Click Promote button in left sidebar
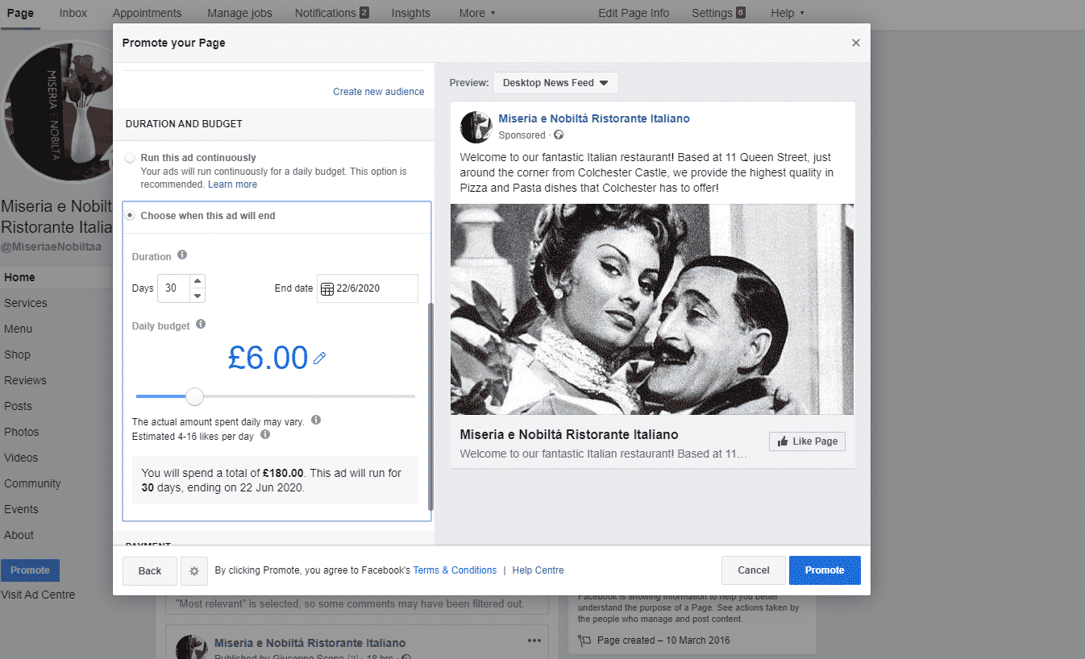Viewport: 1085px width, 659px height. (30, 570)
